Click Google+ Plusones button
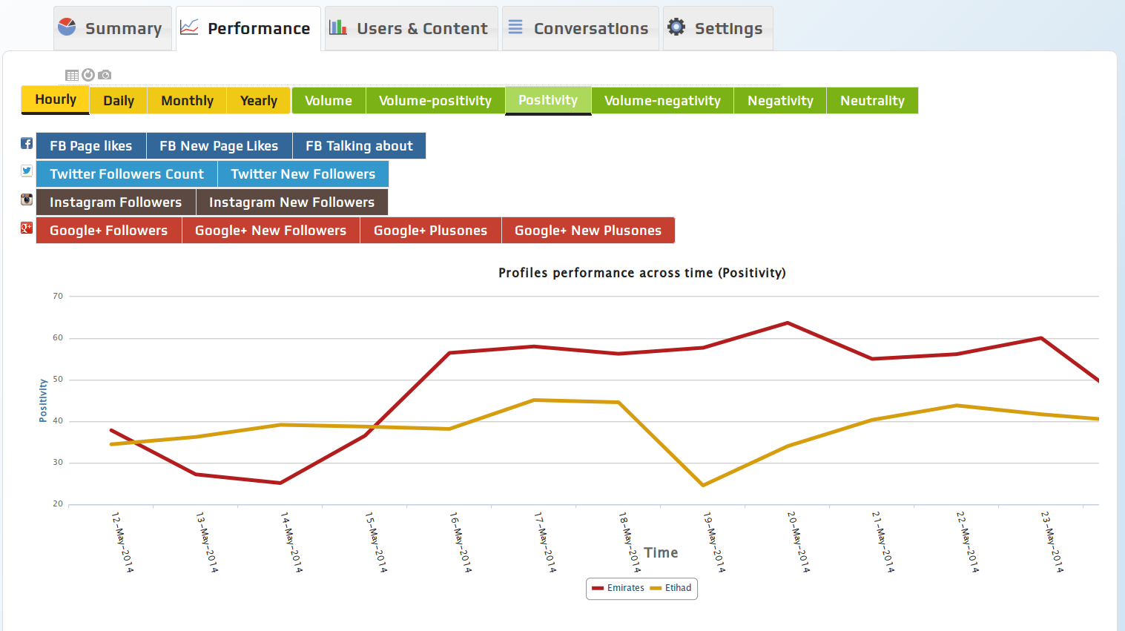The height and width of the screenshot is (631, 1125). (431, 231)
